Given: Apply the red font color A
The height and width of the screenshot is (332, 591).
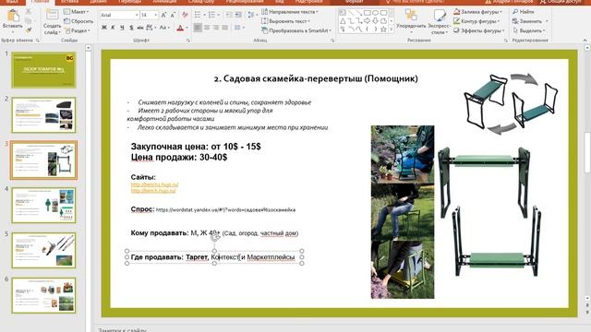Looking at the screenshot, I should [x=180, y=28].
